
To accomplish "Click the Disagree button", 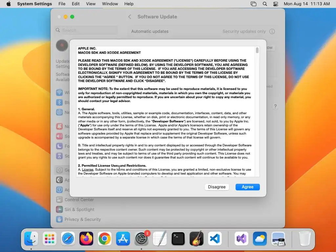I will point(217,187).
